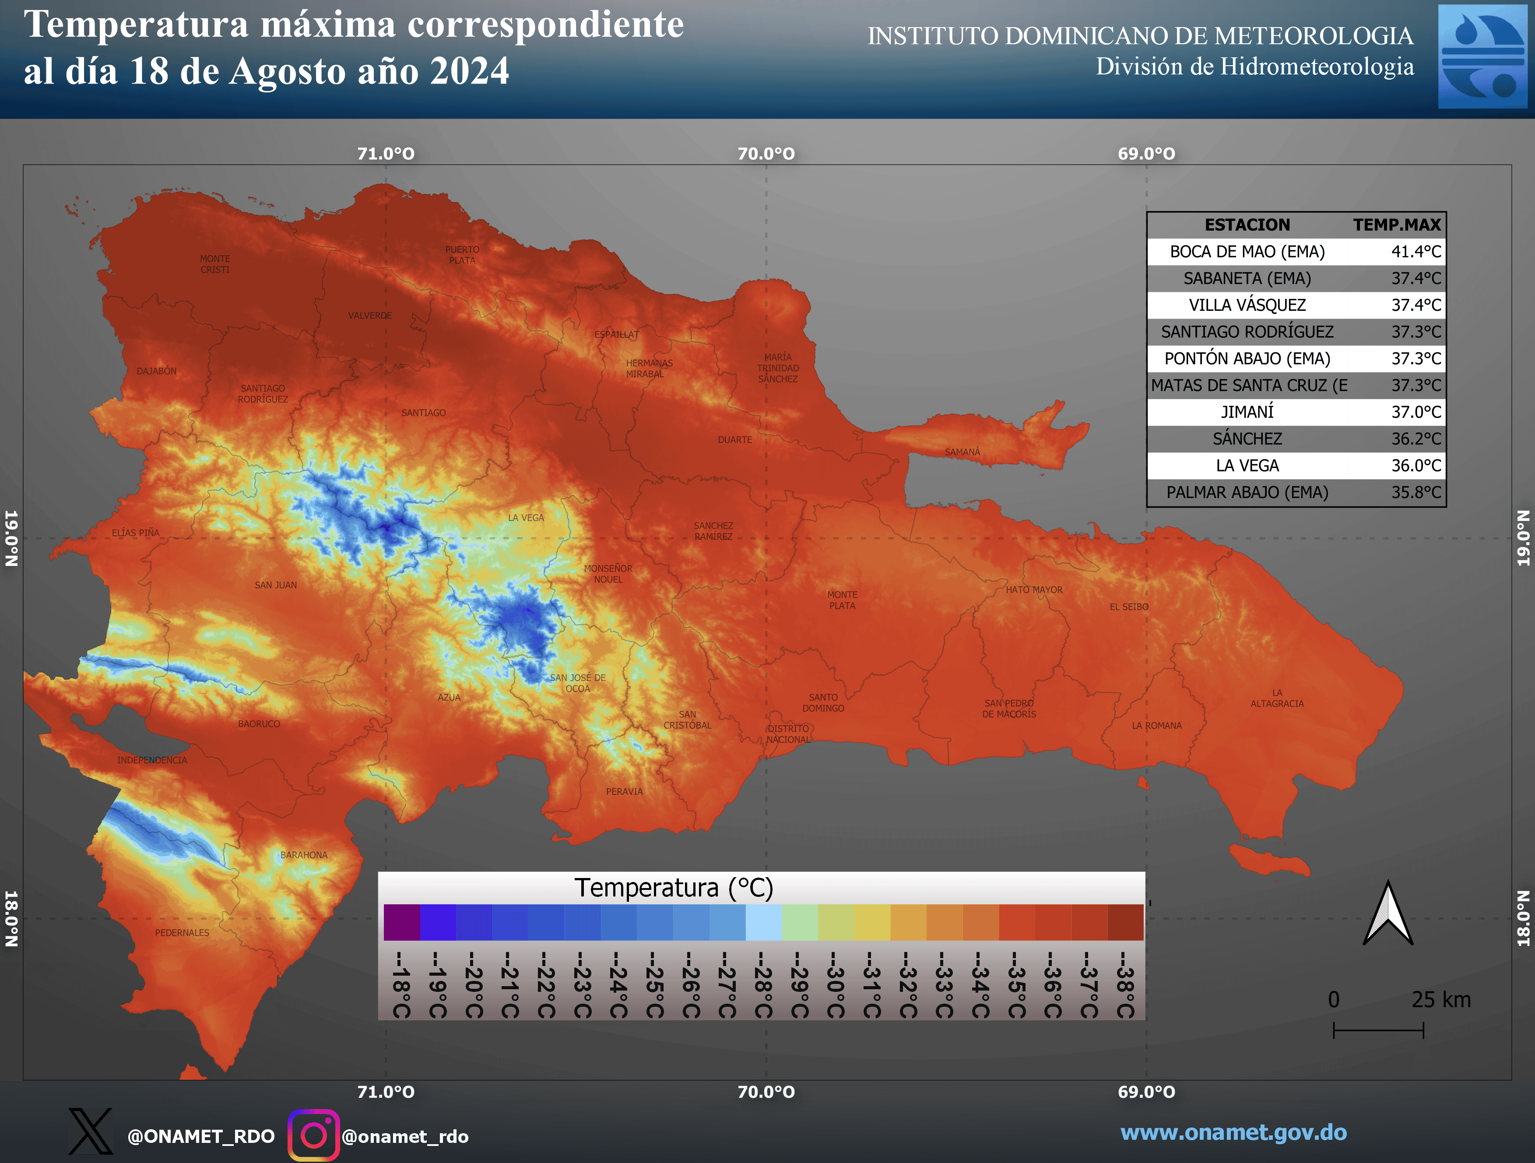This screenshot has height=1163, width=1535.
Task: Select the MATAS DE SANTA CRUZ row
Action: click(1296, 385)
